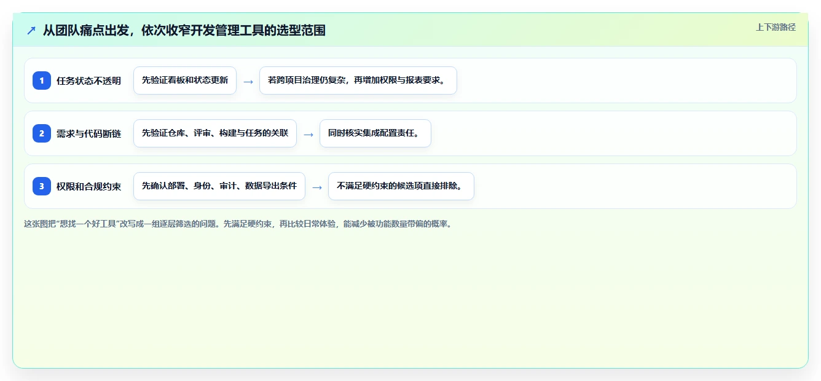This screenshot has height=381, width=821.
Task: Click the number 2 badge
Action: tap(42, 133)
